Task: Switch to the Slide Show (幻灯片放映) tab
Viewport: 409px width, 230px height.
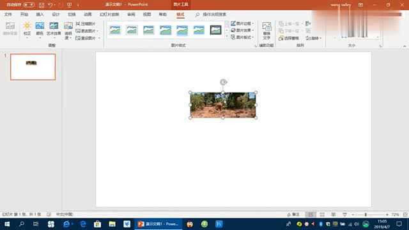Action: tap(109, 14)
